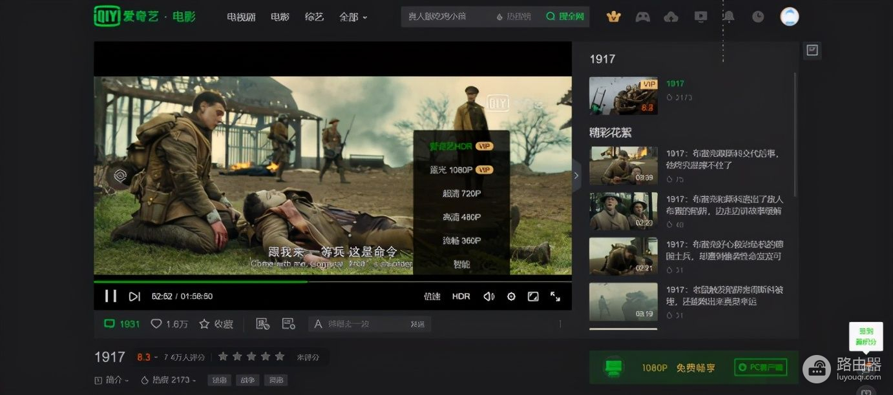Click the green search button
The image size is (893, 395).
click(x=565, y=17)
